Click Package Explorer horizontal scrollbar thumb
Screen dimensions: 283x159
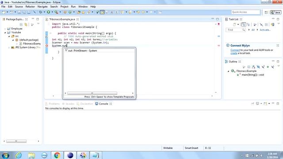point(16,141)
